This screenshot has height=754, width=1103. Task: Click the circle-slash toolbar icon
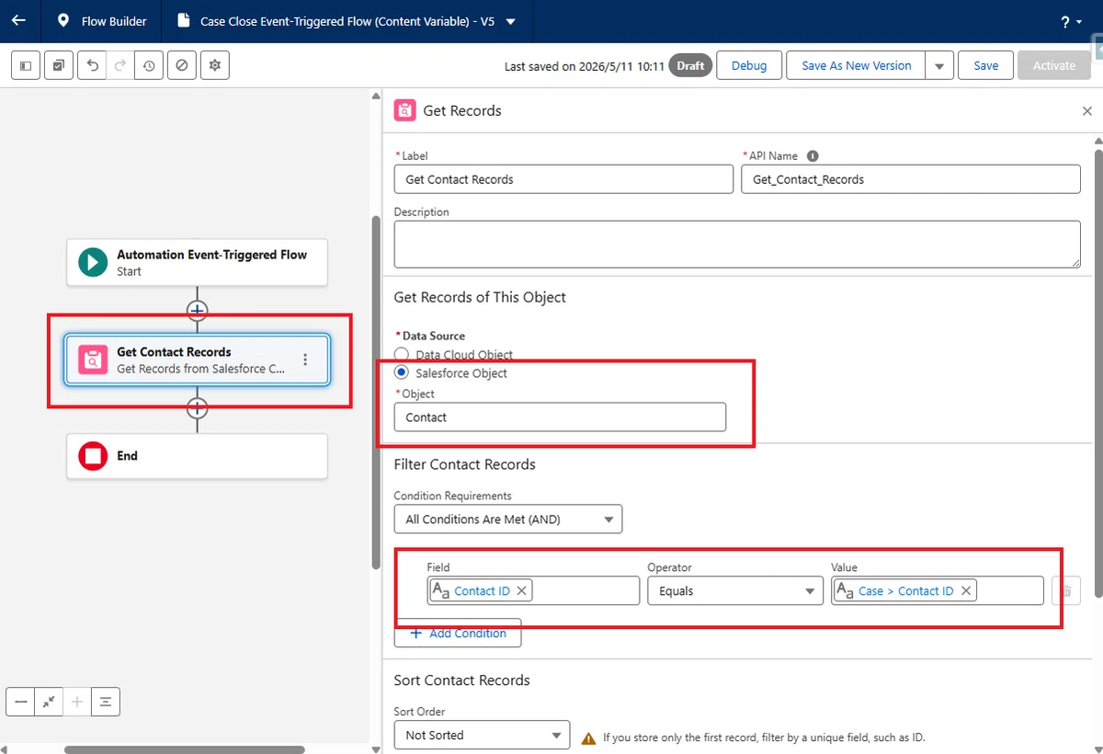[181, 65]
